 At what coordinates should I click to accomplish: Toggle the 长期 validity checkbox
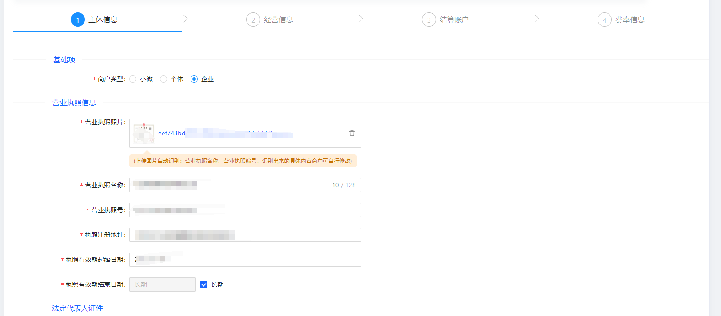(x=204, y=284)
